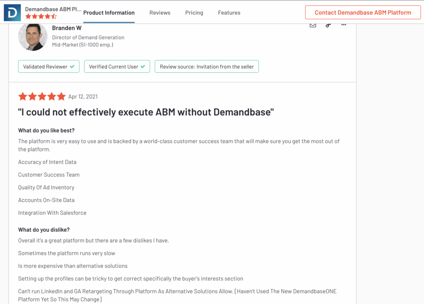Click the envelope email share icon
424x304 pixels.
click(313, 25)
